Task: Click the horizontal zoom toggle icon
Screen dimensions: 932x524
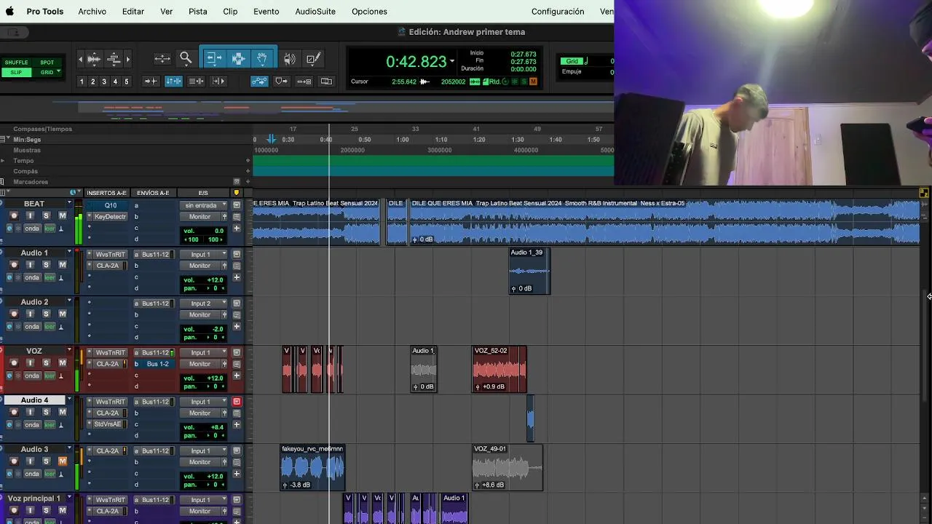Action: click(162, 59)
